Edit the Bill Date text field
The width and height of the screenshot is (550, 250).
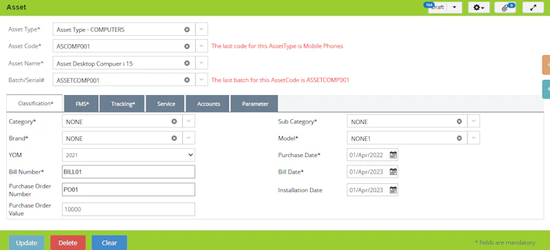(x=368, y=171)
